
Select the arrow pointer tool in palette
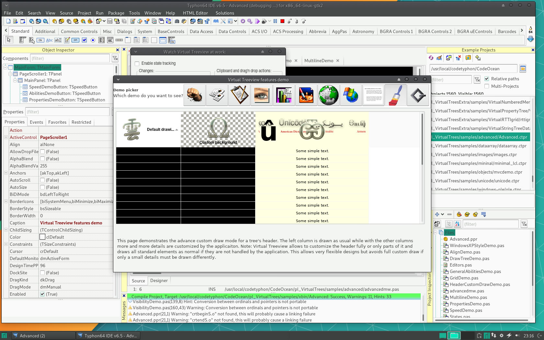tap(9, 40)
